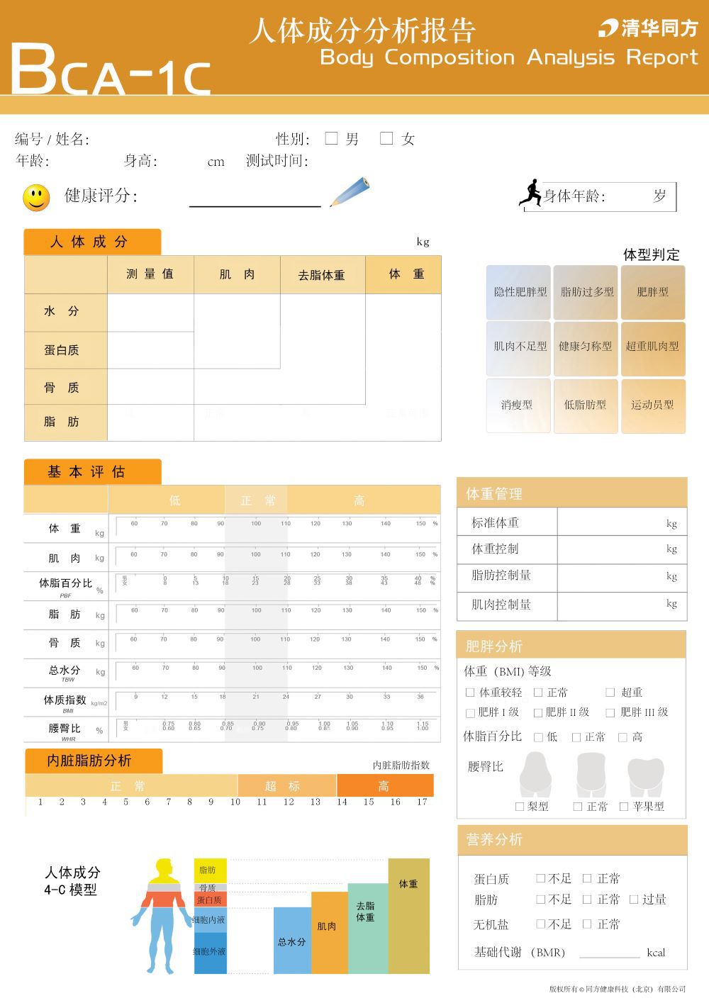The image size is (709, 1003).
Task: Click the 基础代谢 BMR kcal field
Action: [609, 951]
